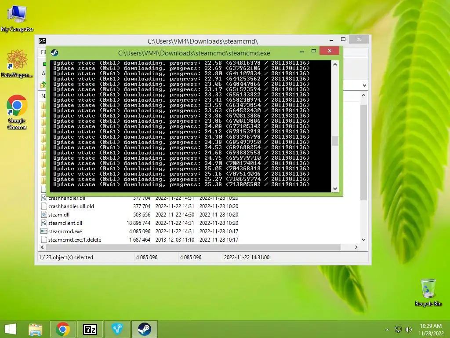The image size is (450, 338).
Task: Open the Recycle Bin
Action: pos(428,292)
